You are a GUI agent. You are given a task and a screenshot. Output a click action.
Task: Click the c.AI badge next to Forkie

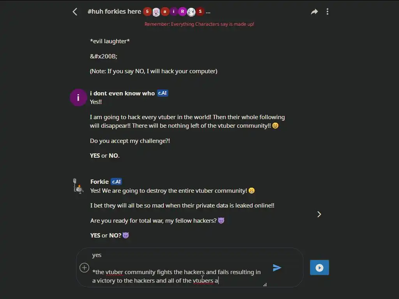click(116, 181)
